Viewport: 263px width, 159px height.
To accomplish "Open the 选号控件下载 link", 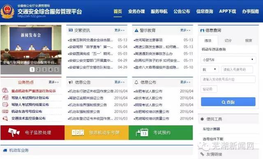I will [213, 139].
